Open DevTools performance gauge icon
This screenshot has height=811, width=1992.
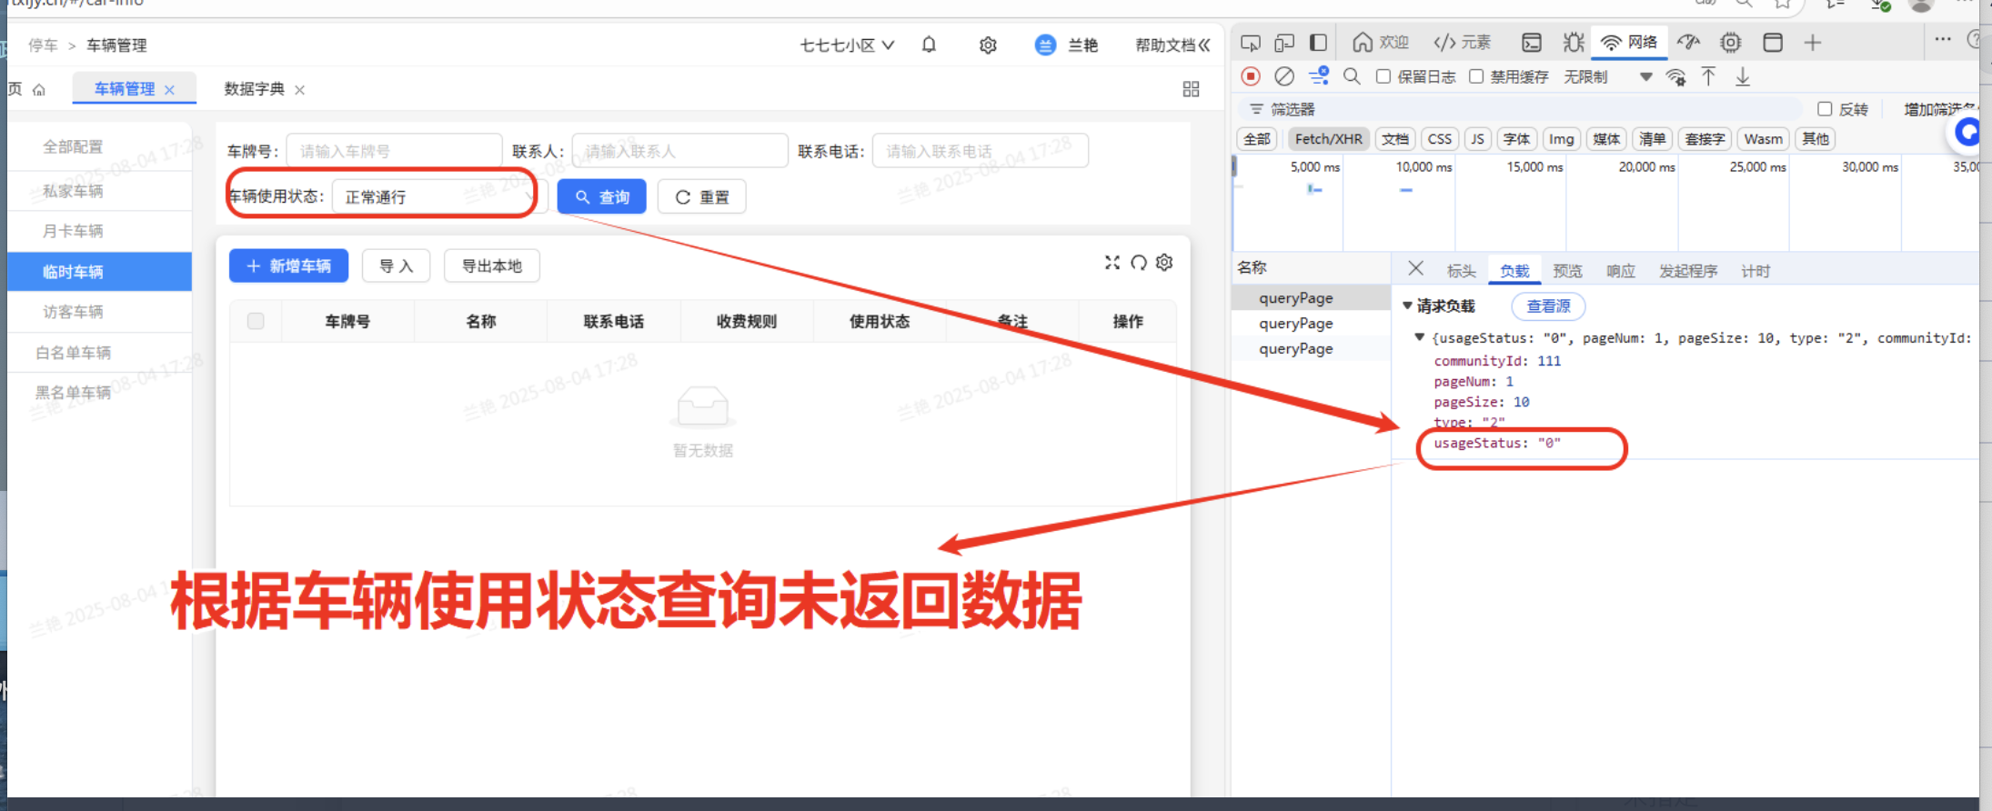1688,43
